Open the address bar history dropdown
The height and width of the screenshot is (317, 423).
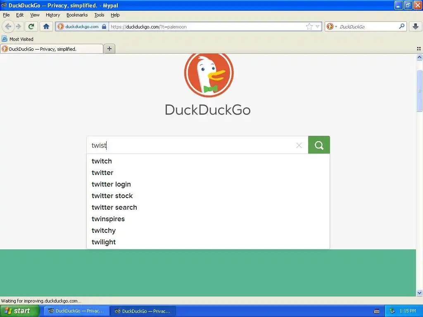point(318,26)
